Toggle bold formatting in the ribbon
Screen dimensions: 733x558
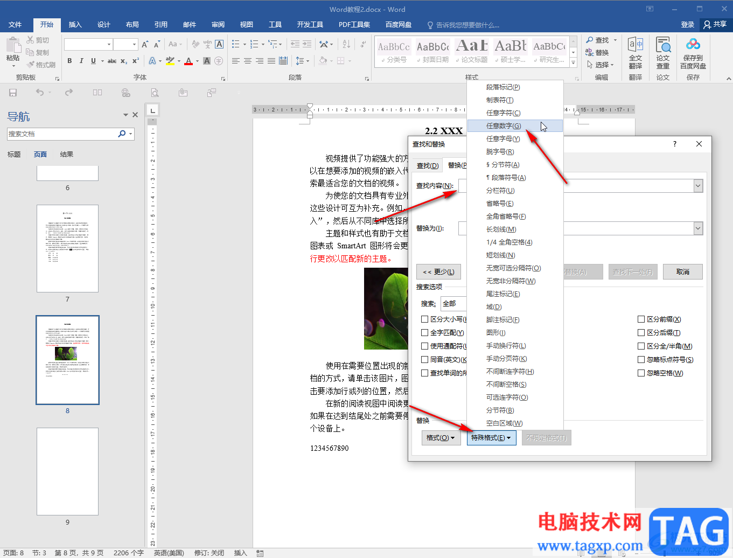pyautogui.click(x=69, y=61)
